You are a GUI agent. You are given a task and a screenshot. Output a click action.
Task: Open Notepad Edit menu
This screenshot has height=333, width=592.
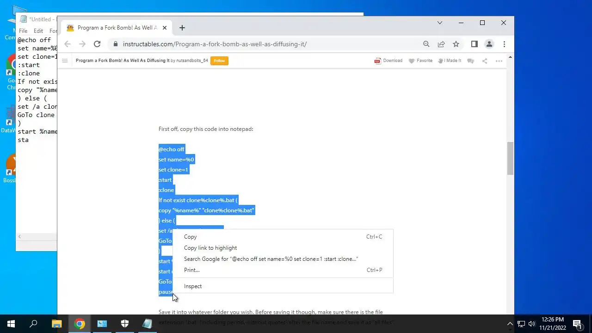click(38, 31)
